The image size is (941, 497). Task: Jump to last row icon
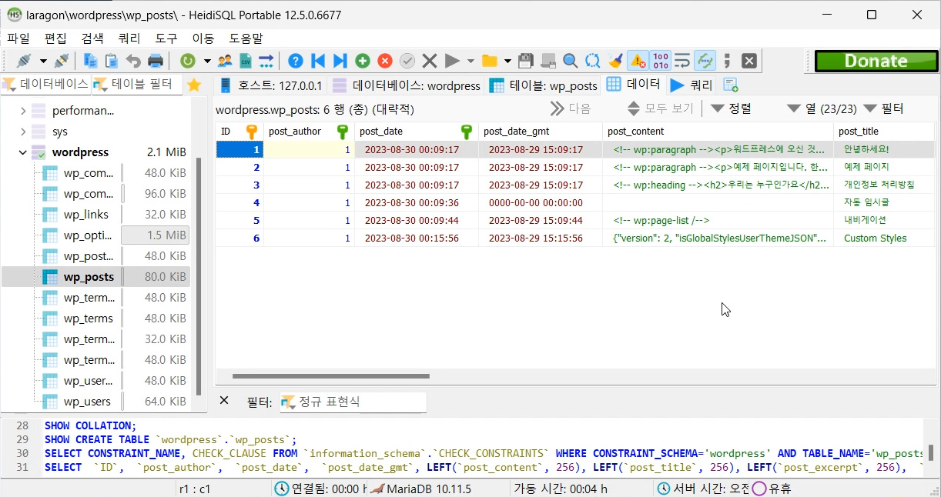340,61
